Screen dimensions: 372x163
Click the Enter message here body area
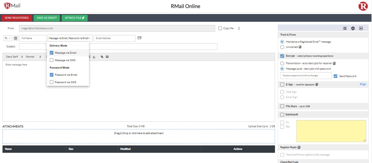click(x=139, y=91)
